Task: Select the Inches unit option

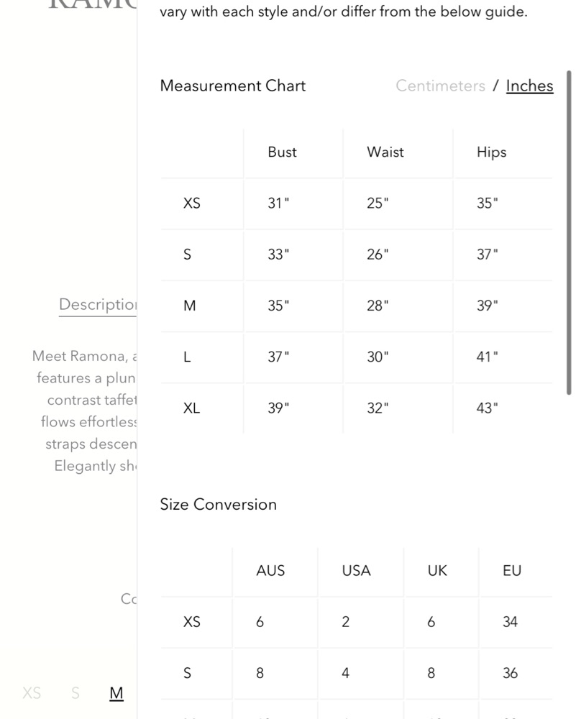Action: [529, 86]
